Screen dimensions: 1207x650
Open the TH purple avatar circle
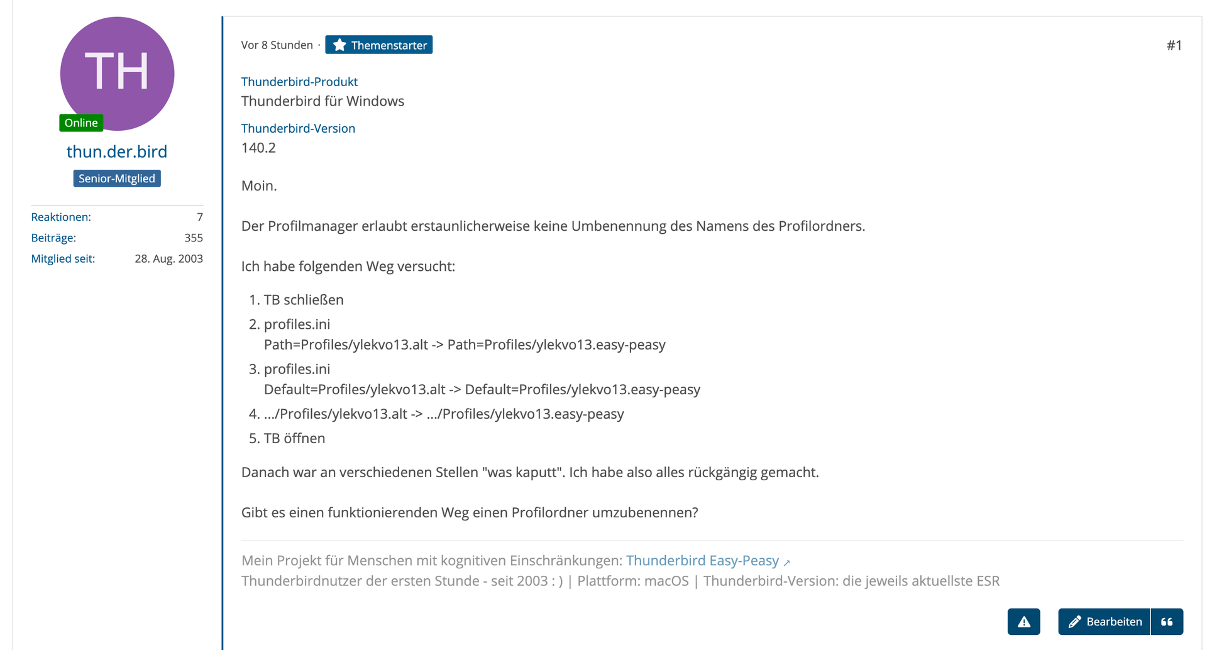(117, 74)
